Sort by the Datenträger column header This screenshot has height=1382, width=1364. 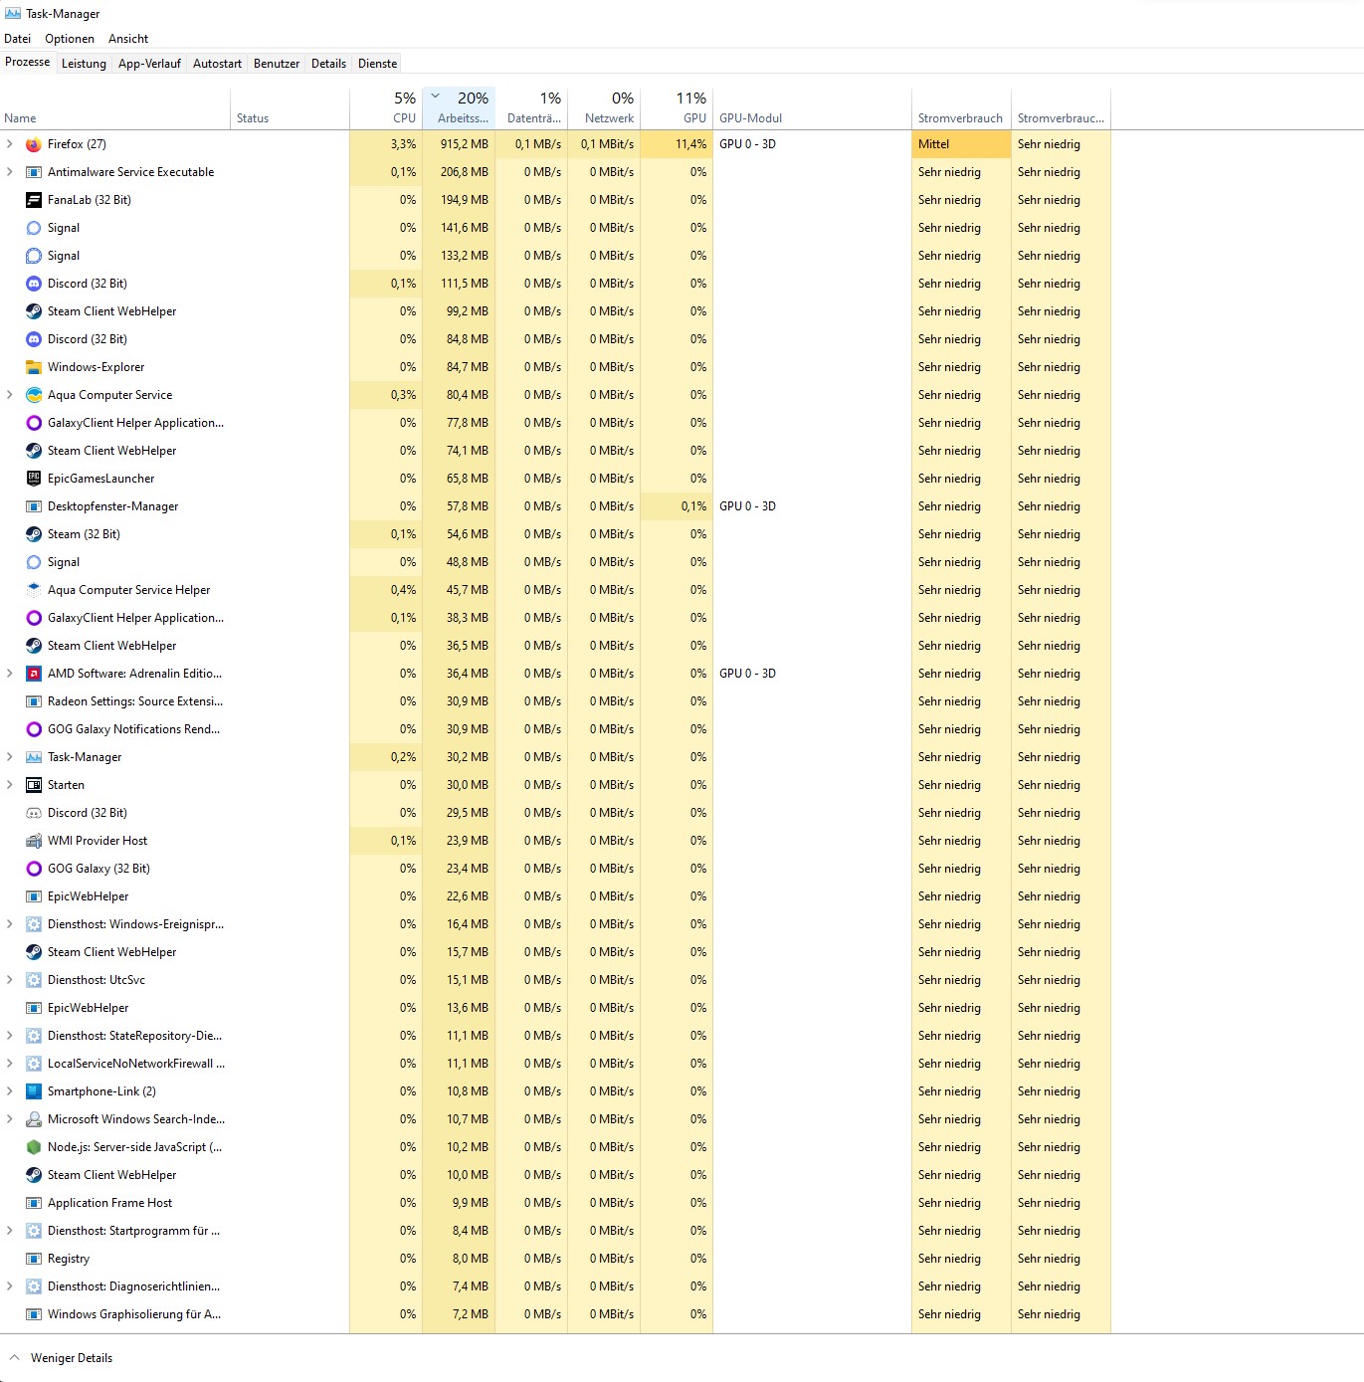coord(531,108)
